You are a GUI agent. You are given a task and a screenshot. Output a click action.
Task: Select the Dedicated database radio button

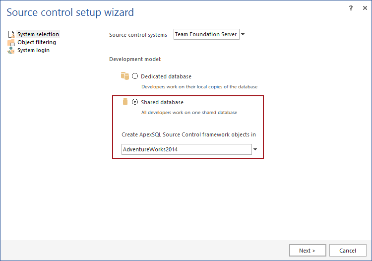pos(135,76)
